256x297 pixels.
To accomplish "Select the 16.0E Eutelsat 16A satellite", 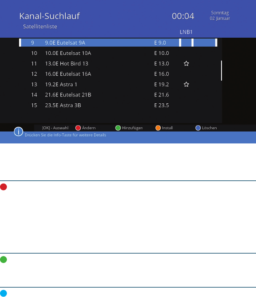I will [x=68, y=74].
